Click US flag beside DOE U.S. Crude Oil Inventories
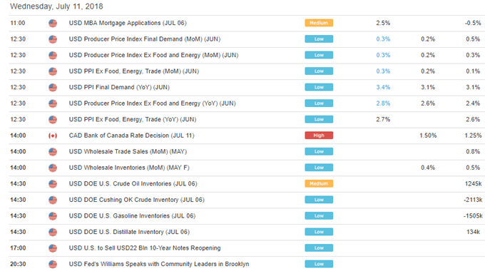Screen dimensions: 485x271 [x=53, y=184]
